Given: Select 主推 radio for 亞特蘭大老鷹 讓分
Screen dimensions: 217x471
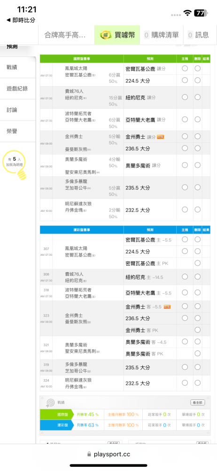Looking at the screenshot, I should click(x=185, y=119).
